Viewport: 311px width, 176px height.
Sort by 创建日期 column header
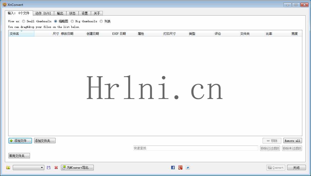click(98, 34)
